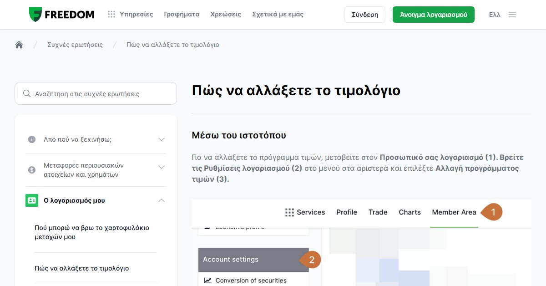The height and width of the screenshot is (286, 546).
Task: Click breadcrumb Πώς να αλλάξετε το τιμολόγιο
Action: (173, 45)
